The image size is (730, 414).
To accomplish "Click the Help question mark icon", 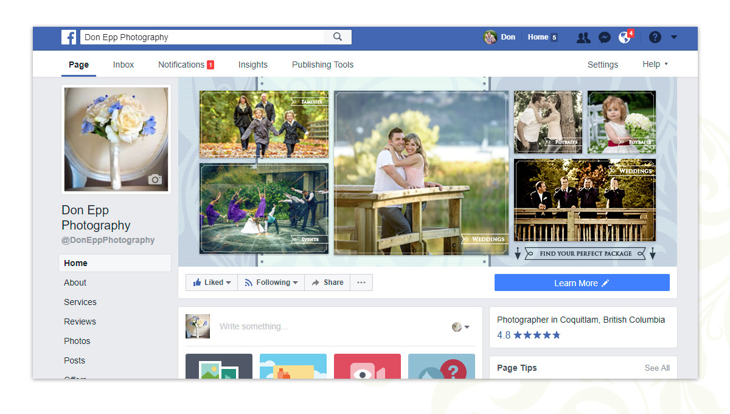I will point(655,37).
